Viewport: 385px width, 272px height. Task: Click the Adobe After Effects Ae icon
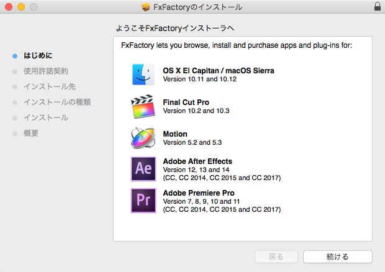click(x=143, y=169)
